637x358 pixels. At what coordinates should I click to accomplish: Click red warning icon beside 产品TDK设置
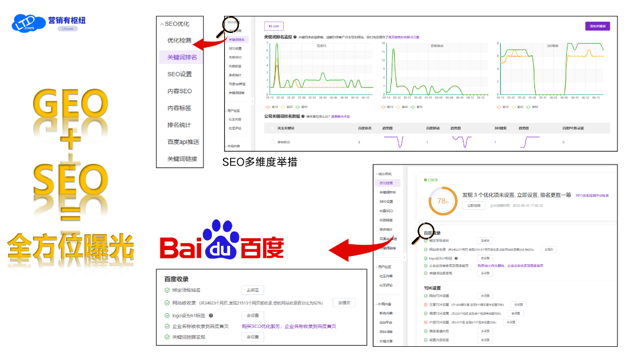[x=426, y=322]
